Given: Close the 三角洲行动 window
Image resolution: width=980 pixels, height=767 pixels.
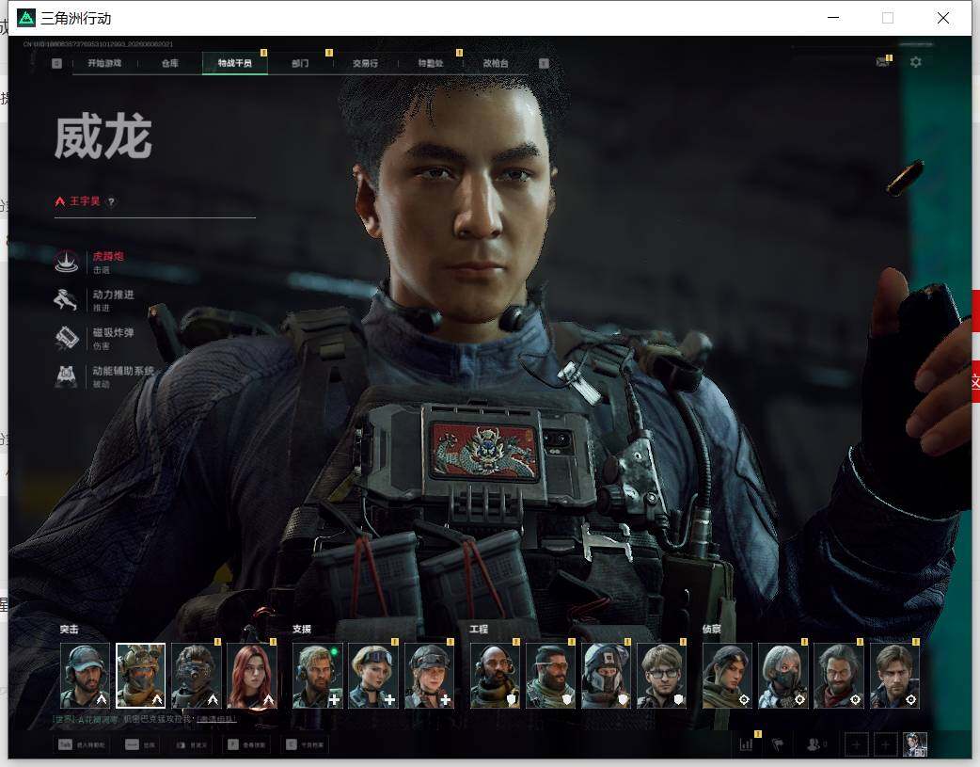Looking at the screenshot, I should coord(943,18).
